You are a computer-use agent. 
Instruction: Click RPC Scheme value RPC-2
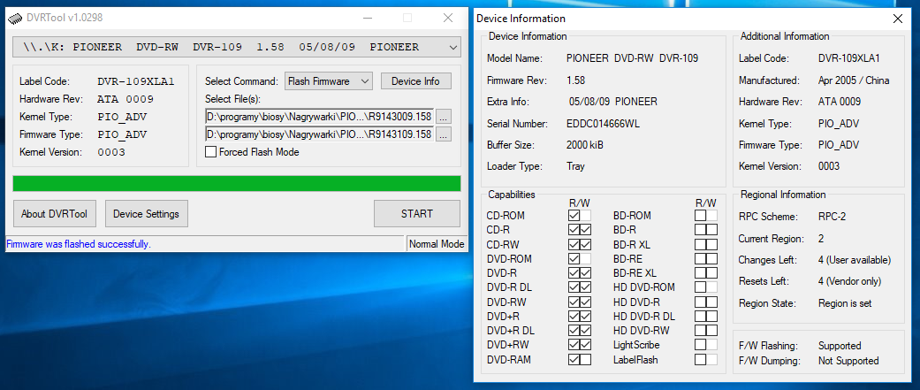(832, 217)
